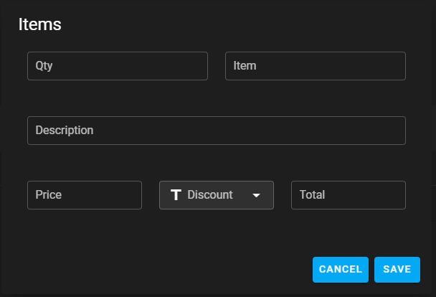Screen dimensions: 436x297
Task: Click the Item placeholder label
Action: [245, 66]
